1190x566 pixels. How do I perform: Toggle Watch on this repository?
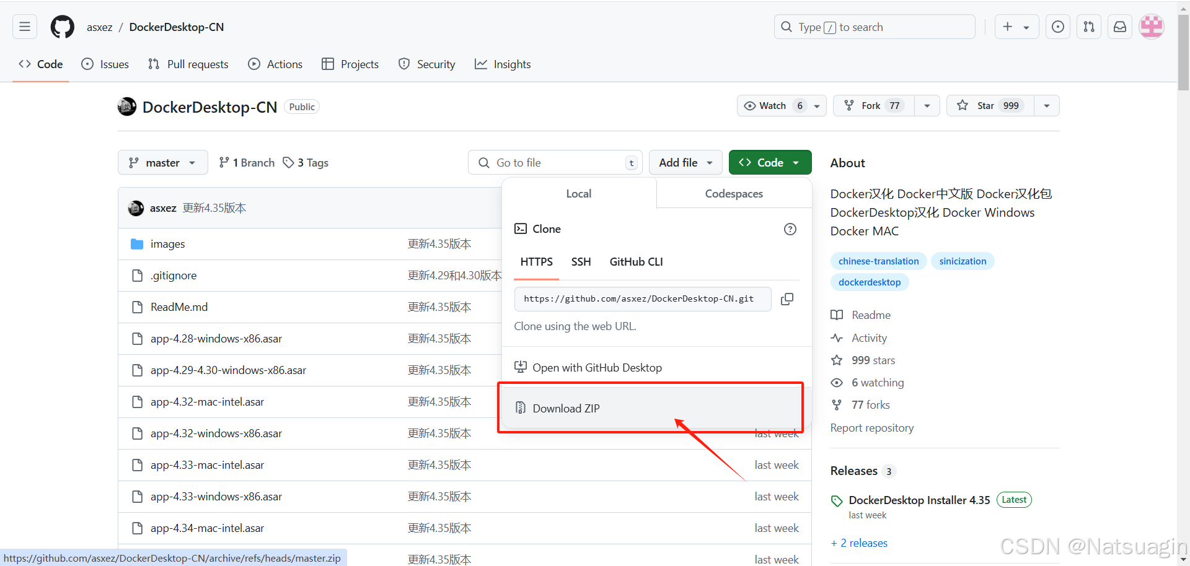coord(773,106)
